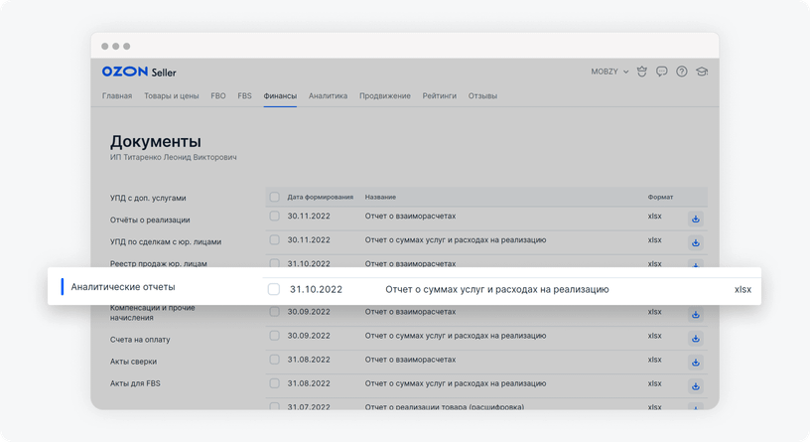Viewport: 810px width, 442px height.
Task: Open Компенсации и прочие начисления section
Action: tap(153, 312)
